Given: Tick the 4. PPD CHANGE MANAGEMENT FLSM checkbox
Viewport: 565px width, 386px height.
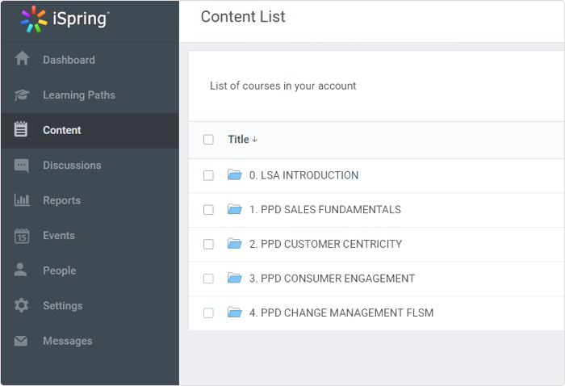Looking at the screenshot, I should [x=208, y=313].
